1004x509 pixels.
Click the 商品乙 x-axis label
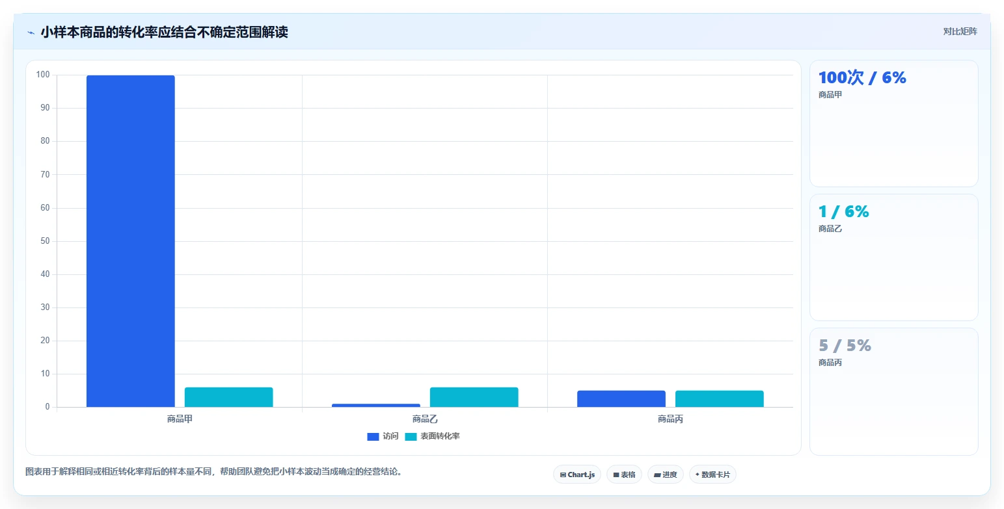425,419
